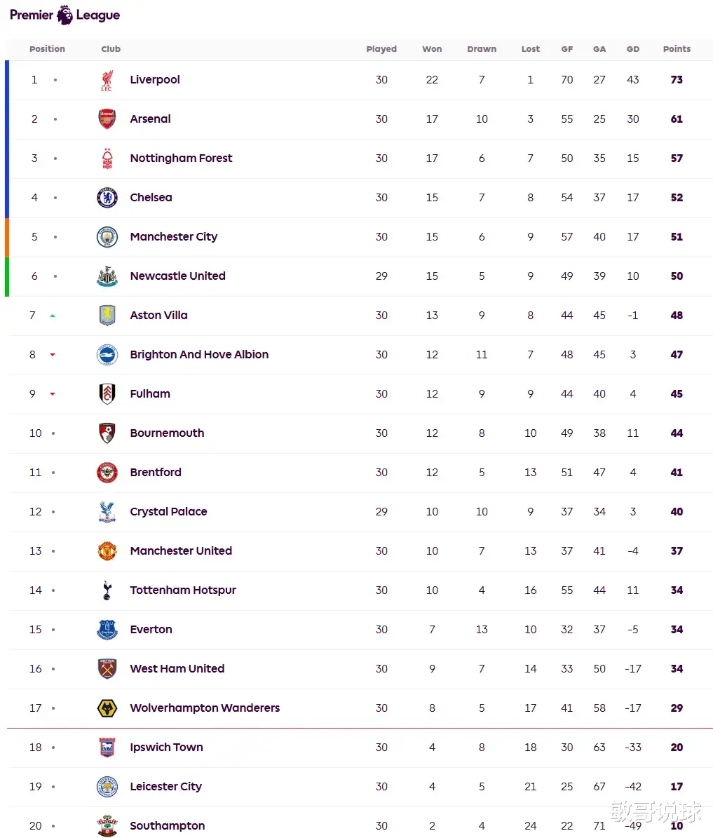Click the Wolverhampton Wanderers wolf badge
This screenshot has height=838, width=713.
tap(107, 708)
